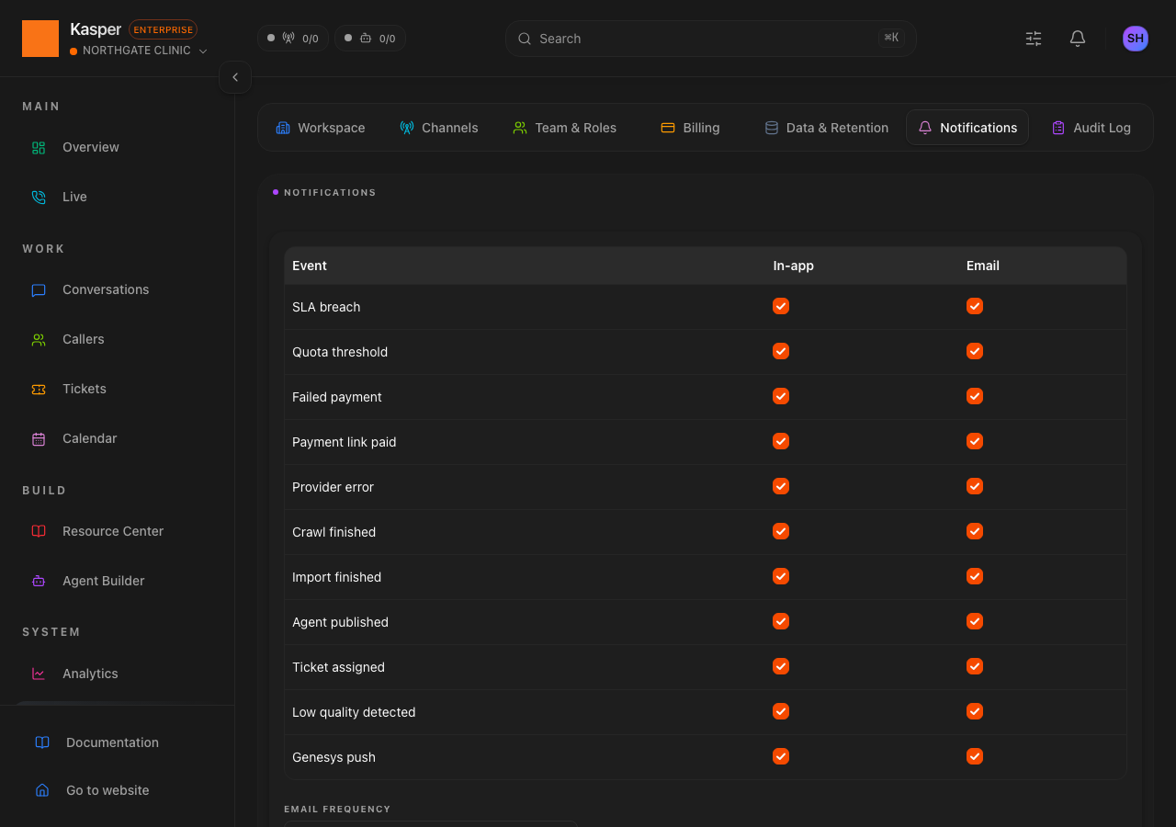Image resolution: width=1176 pixels, height=827 pixels.
Task: Click the Event column header
Action: coord(310,266)
